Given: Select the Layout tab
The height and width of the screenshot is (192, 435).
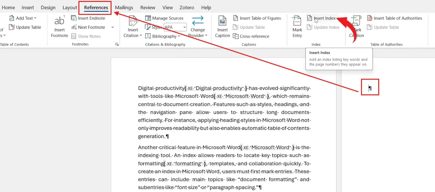Looking at the screenshot, I should [70, 8].
